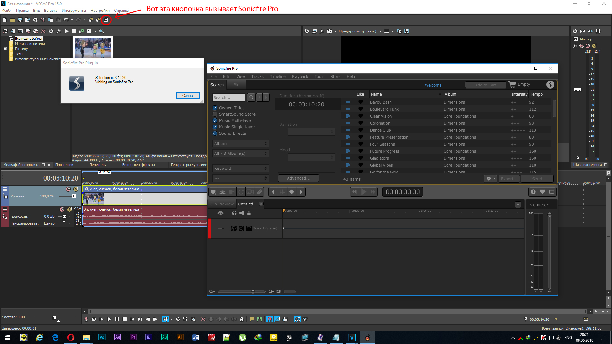The image size is (612, 344).
Task: Click the heart icon for Bayou Bash
Action: [x=361, y=102]
